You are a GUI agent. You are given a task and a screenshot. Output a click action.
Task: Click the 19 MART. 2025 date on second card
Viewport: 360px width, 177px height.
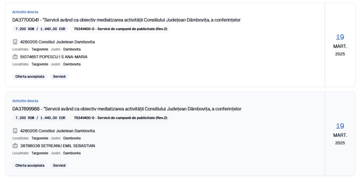pyautogui.click(x=340, y=134)
